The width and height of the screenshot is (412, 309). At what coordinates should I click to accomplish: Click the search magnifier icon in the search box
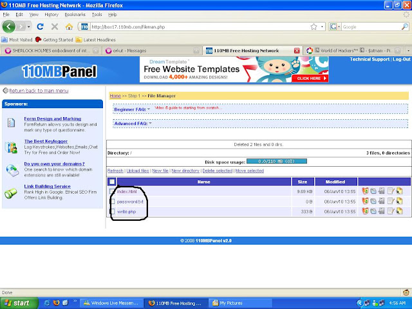click(405, 26)
